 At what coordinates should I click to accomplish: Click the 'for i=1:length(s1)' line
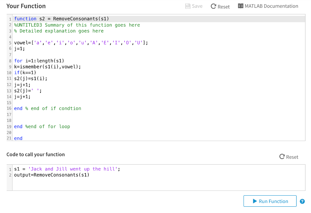[x=39, y=61]
